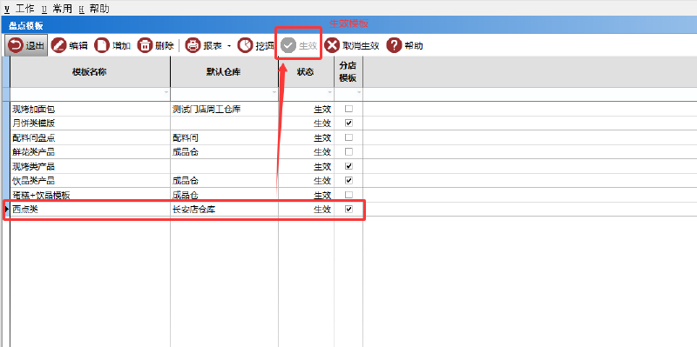Sort by the 默认仓库 column header
Image resolution: width=697 pixels, height=347 pixels.
[225, 72]
